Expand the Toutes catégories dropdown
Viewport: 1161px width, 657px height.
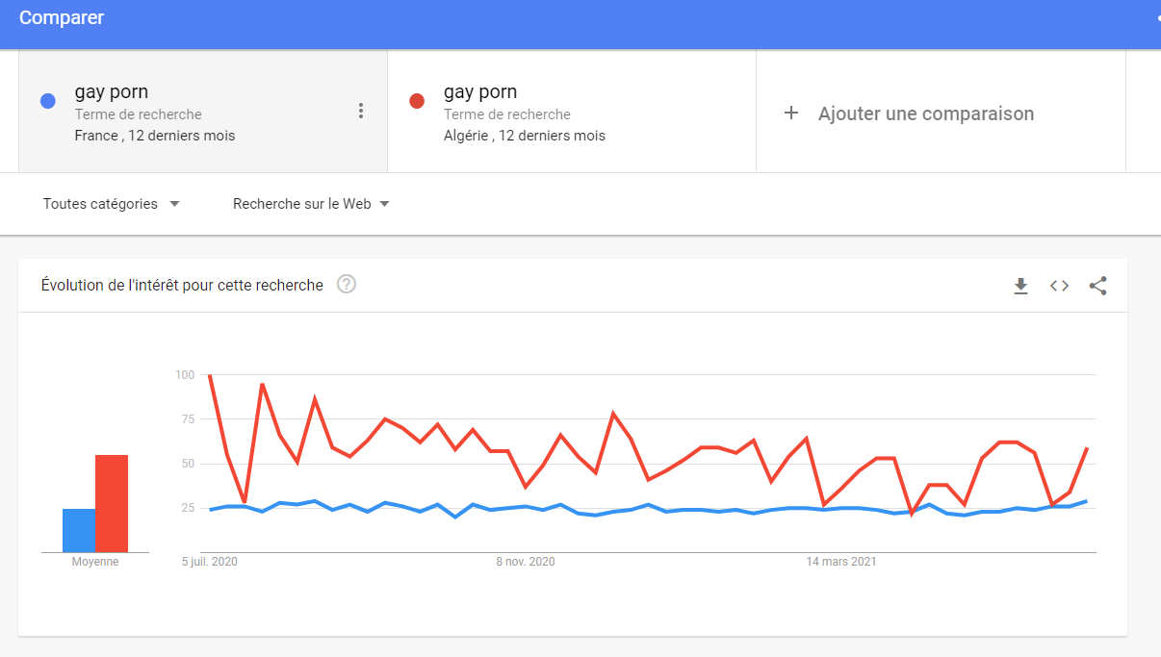(x=112, y=204)
